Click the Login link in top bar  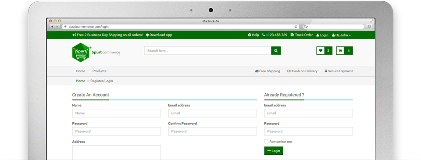click(322, 35)
